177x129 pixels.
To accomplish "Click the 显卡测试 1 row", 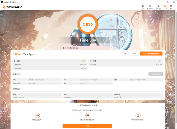I will [x=50, y=65].
